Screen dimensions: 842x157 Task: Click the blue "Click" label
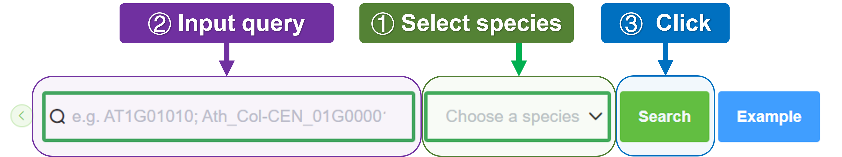(x=683, y=23)
